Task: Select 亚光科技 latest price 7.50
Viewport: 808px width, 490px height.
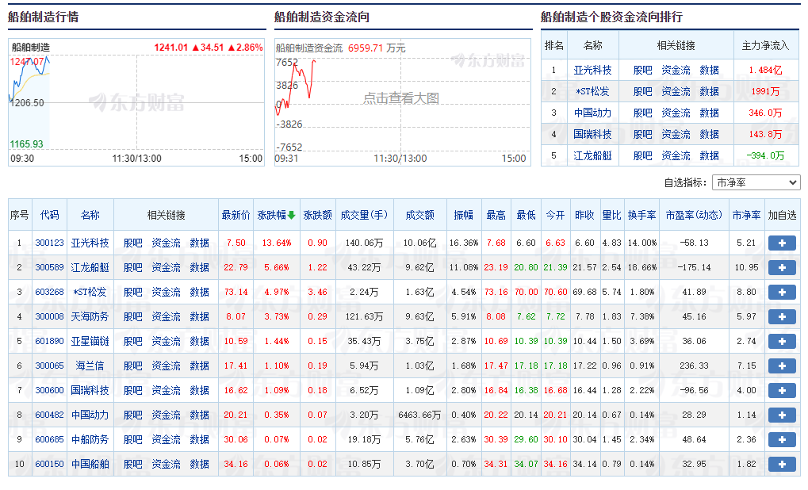Action: pos(236,243)
